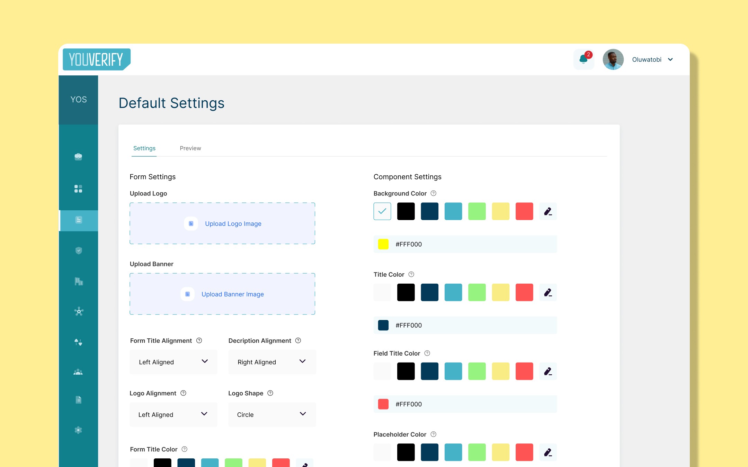
Task: Click the Logo Alignment help icon
Action: 184,393
